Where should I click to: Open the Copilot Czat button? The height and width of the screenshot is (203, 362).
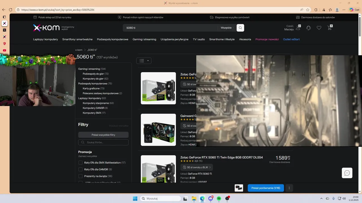[354, 10]
